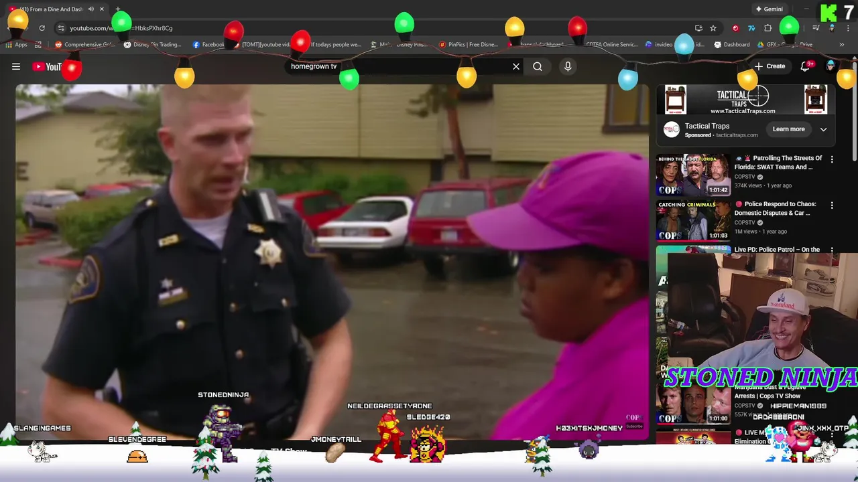Click 'Learn more' on Tactical Traps ad
This screenshot has height=482, width=858.
point(788,129)
